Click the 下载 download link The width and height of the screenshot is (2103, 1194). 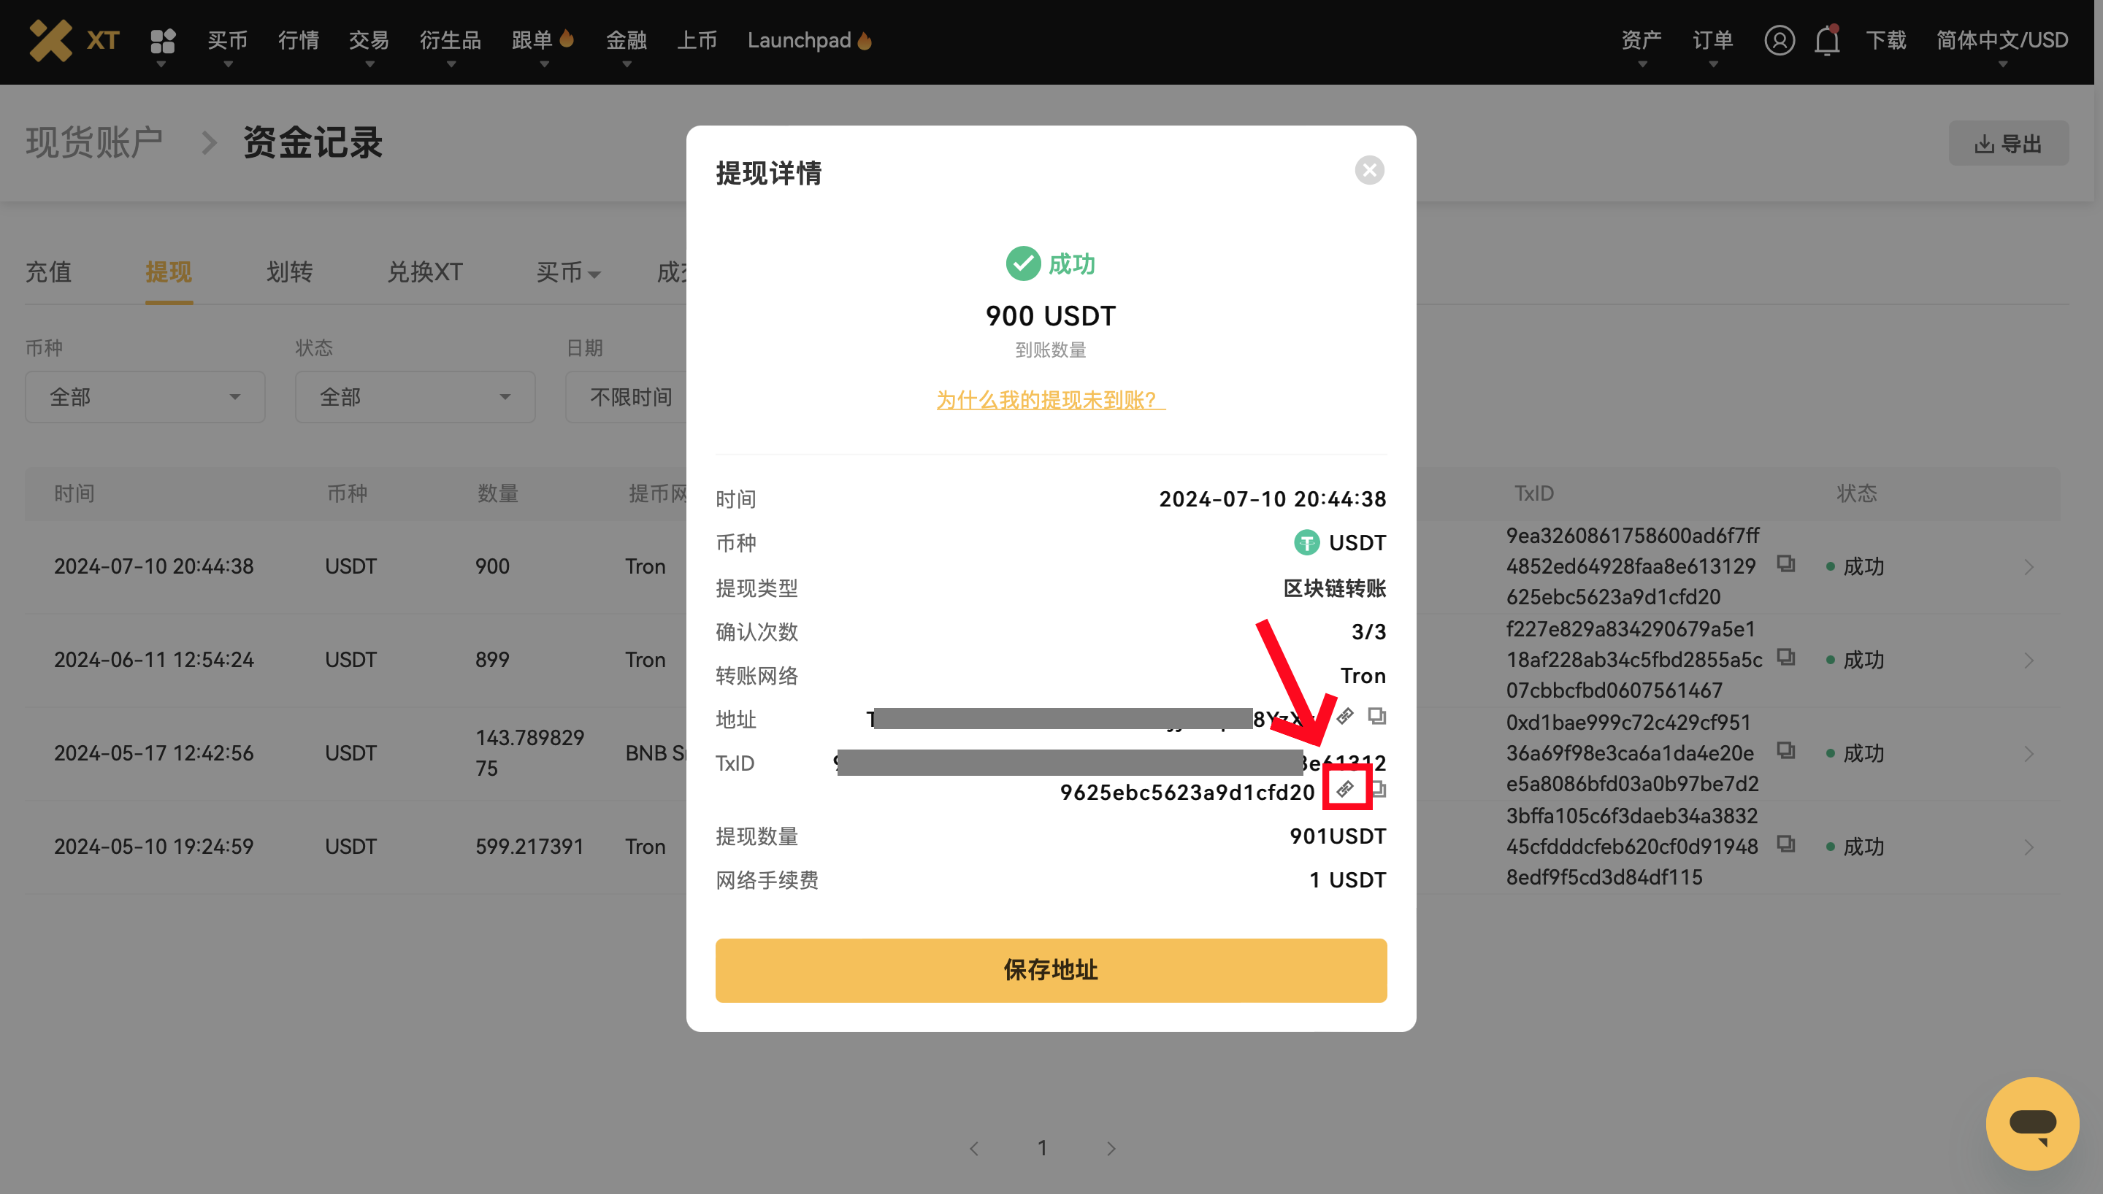coord(1885,40)
